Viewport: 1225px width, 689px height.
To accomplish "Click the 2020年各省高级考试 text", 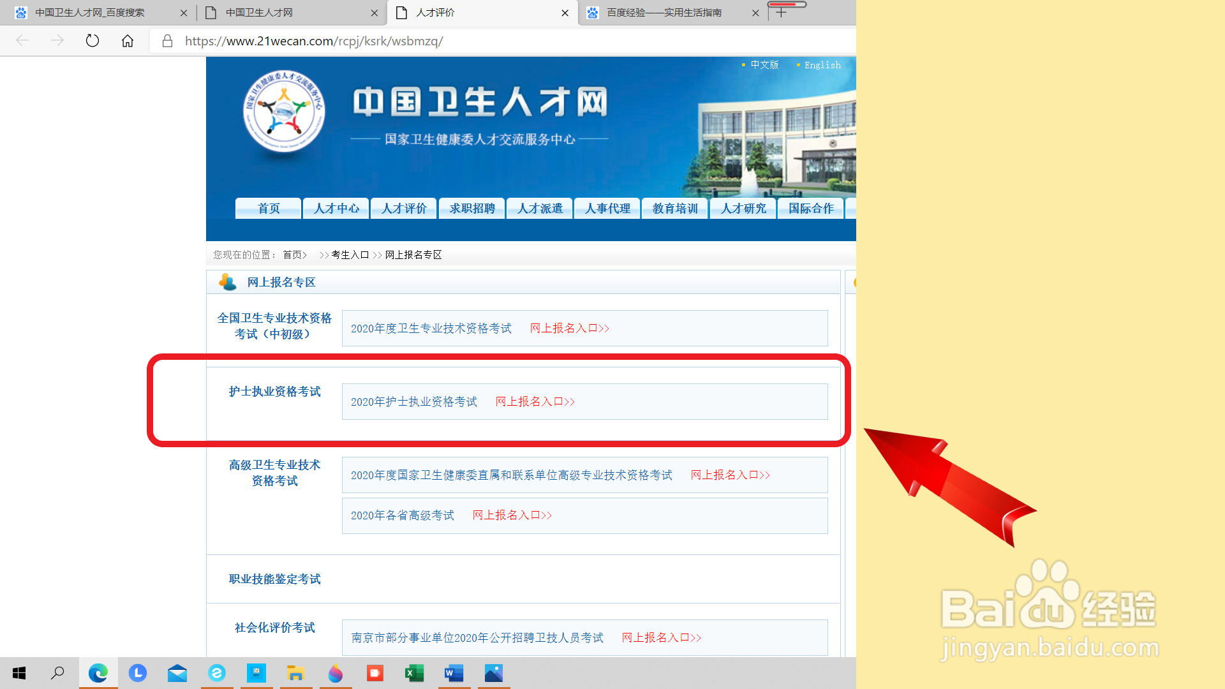I will 403,515.
